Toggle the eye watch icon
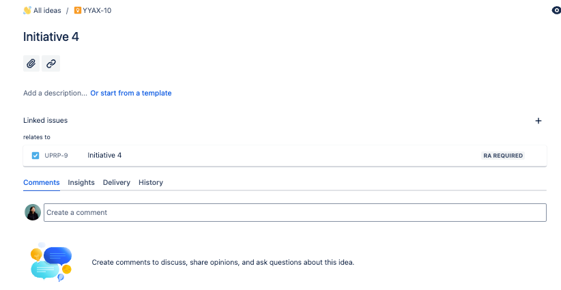This screenshot has width=561, height=290. [556, 10]
